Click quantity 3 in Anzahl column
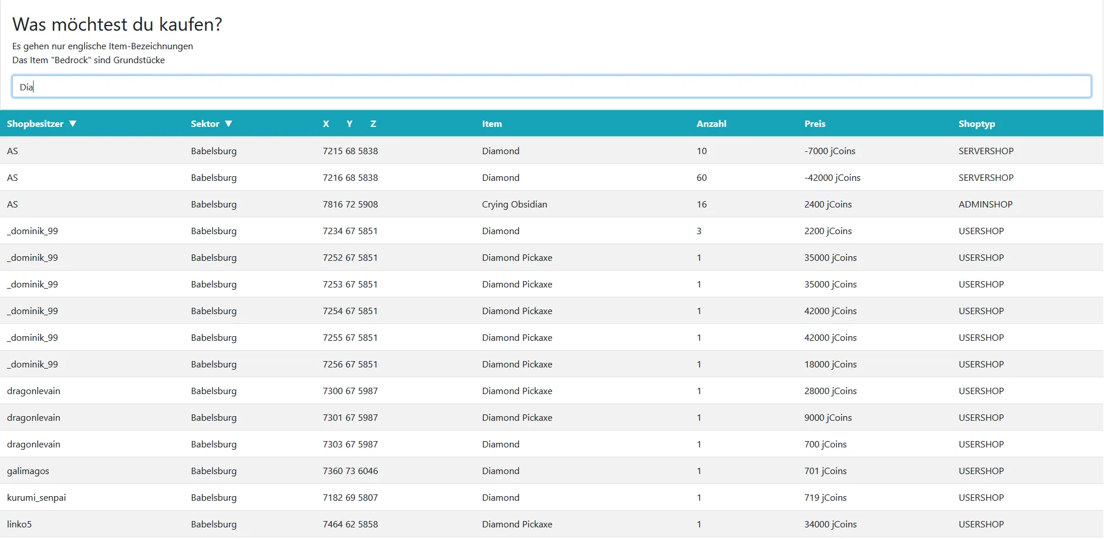This screenshot has width=1104, height=539. [x=699, y=231]
